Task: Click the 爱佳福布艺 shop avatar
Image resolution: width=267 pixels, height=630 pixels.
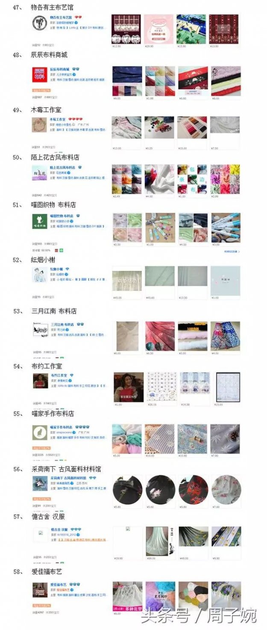Action: [40, 589]
